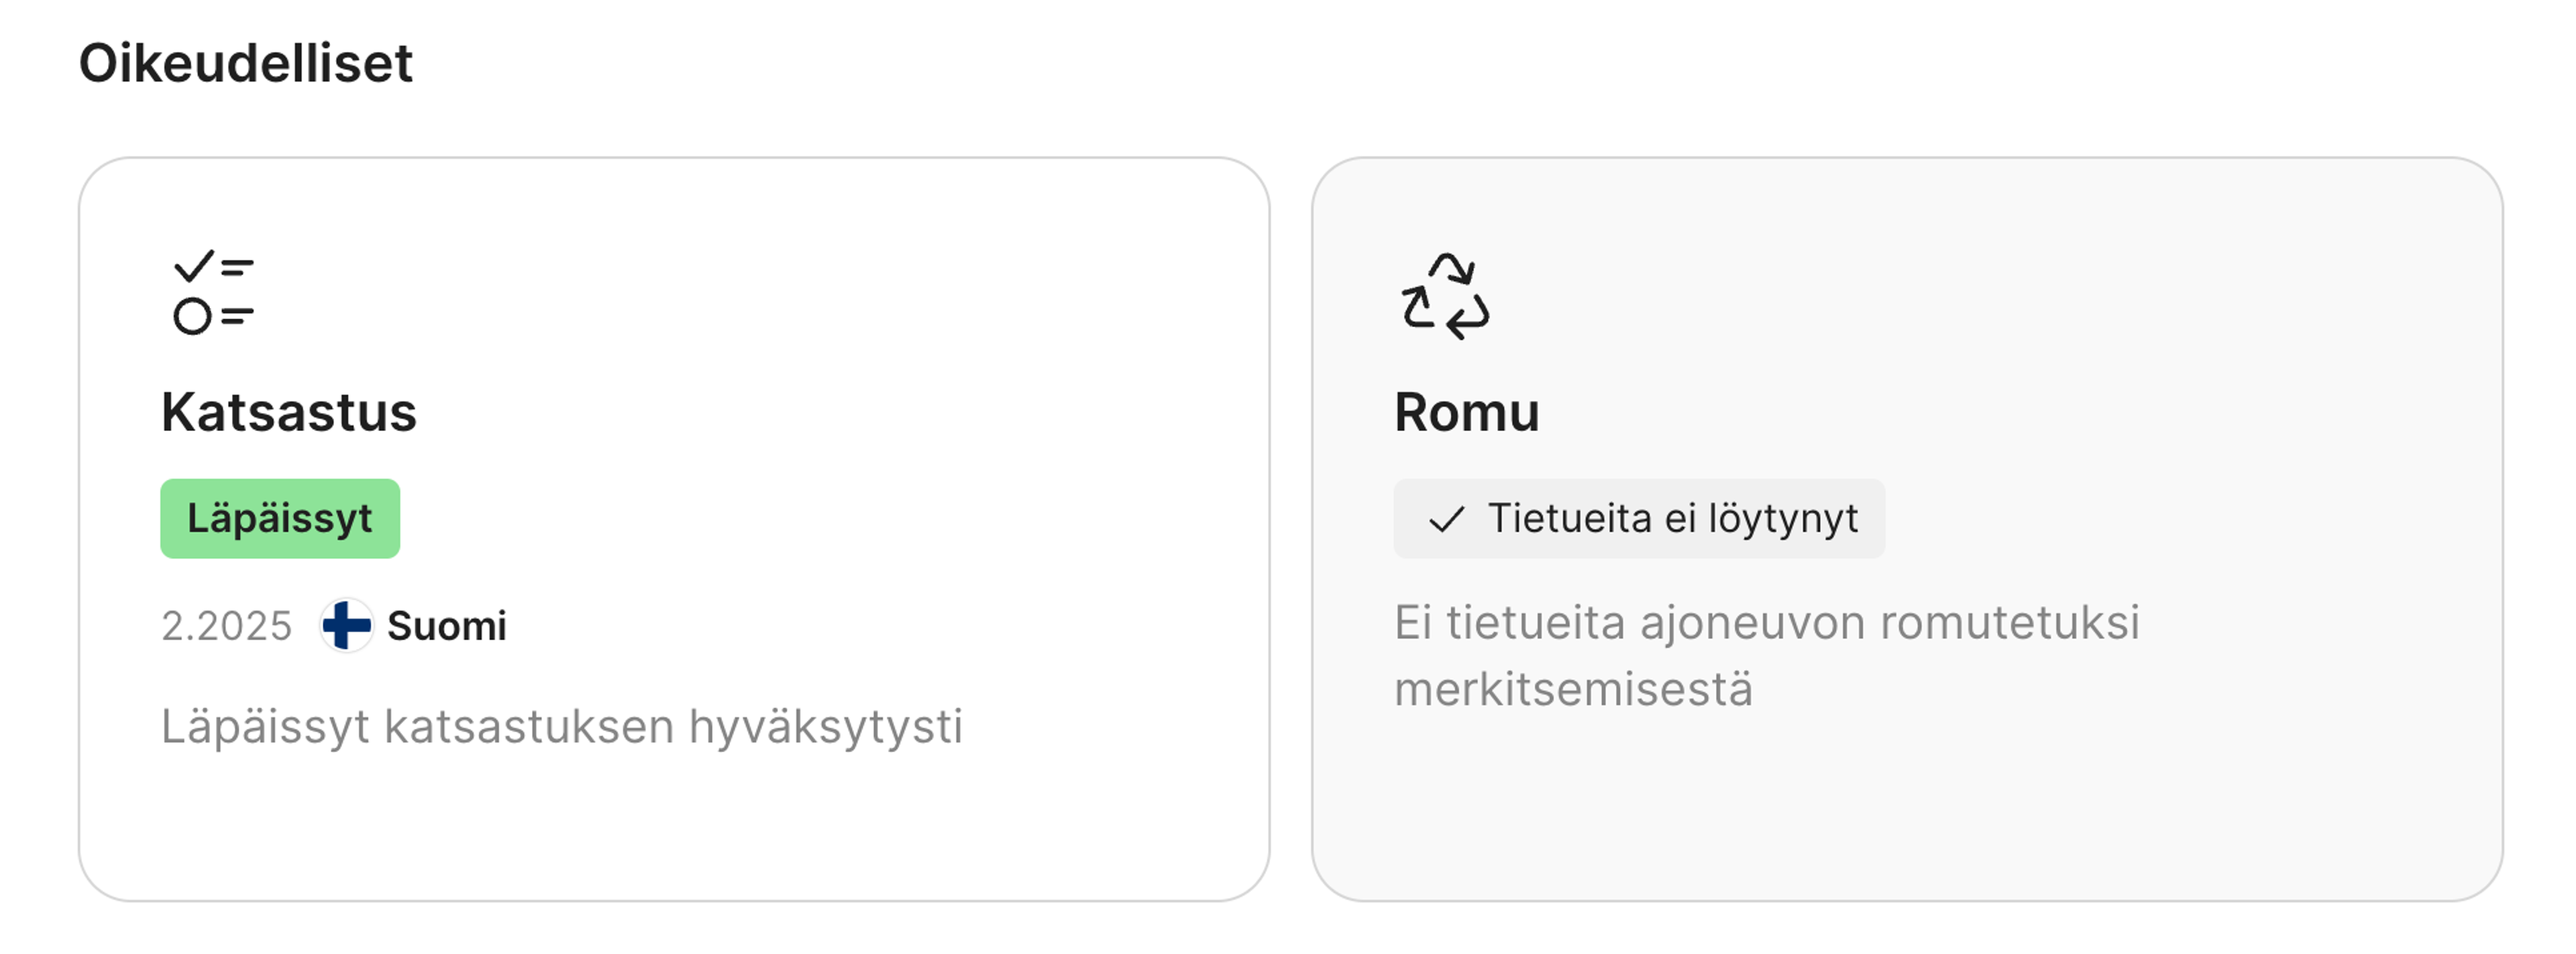The image size is (2576, 954).
Task: Select the Romu title
Action: (1467, 412)
